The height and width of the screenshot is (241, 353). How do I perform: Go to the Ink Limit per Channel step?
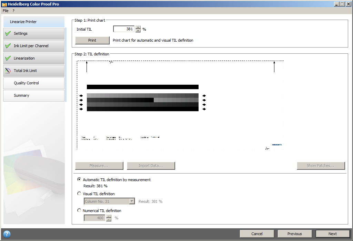[x=34, y=46]
